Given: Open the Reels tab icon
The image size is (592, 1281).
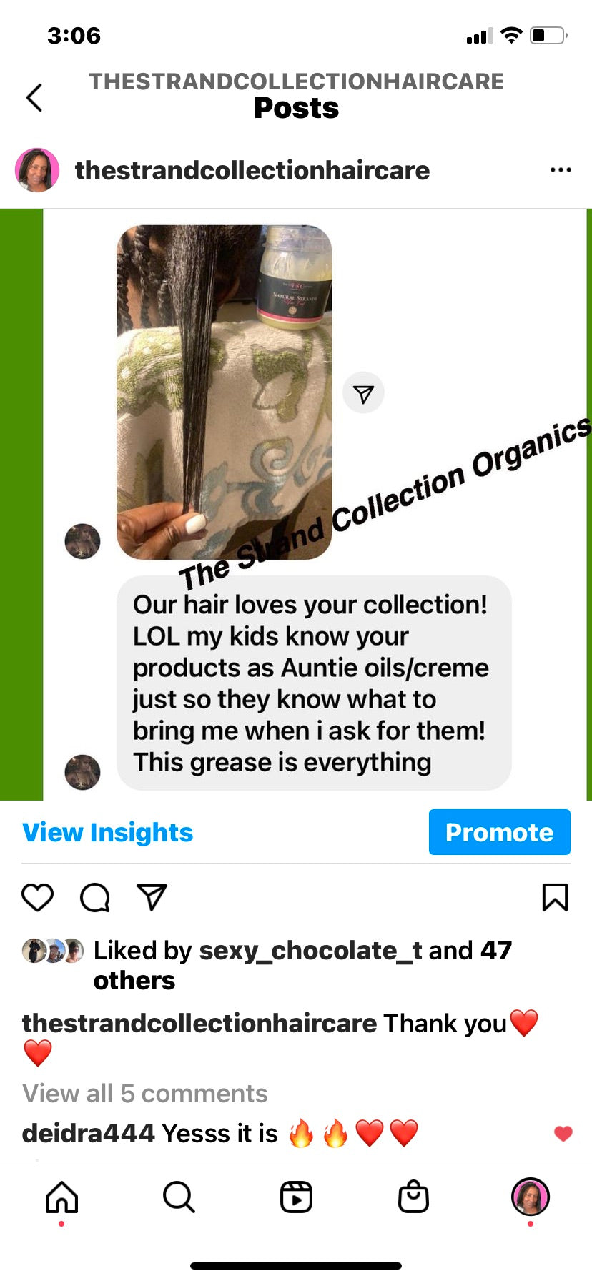Looking at the screenshot, I should pos(296,1197).
